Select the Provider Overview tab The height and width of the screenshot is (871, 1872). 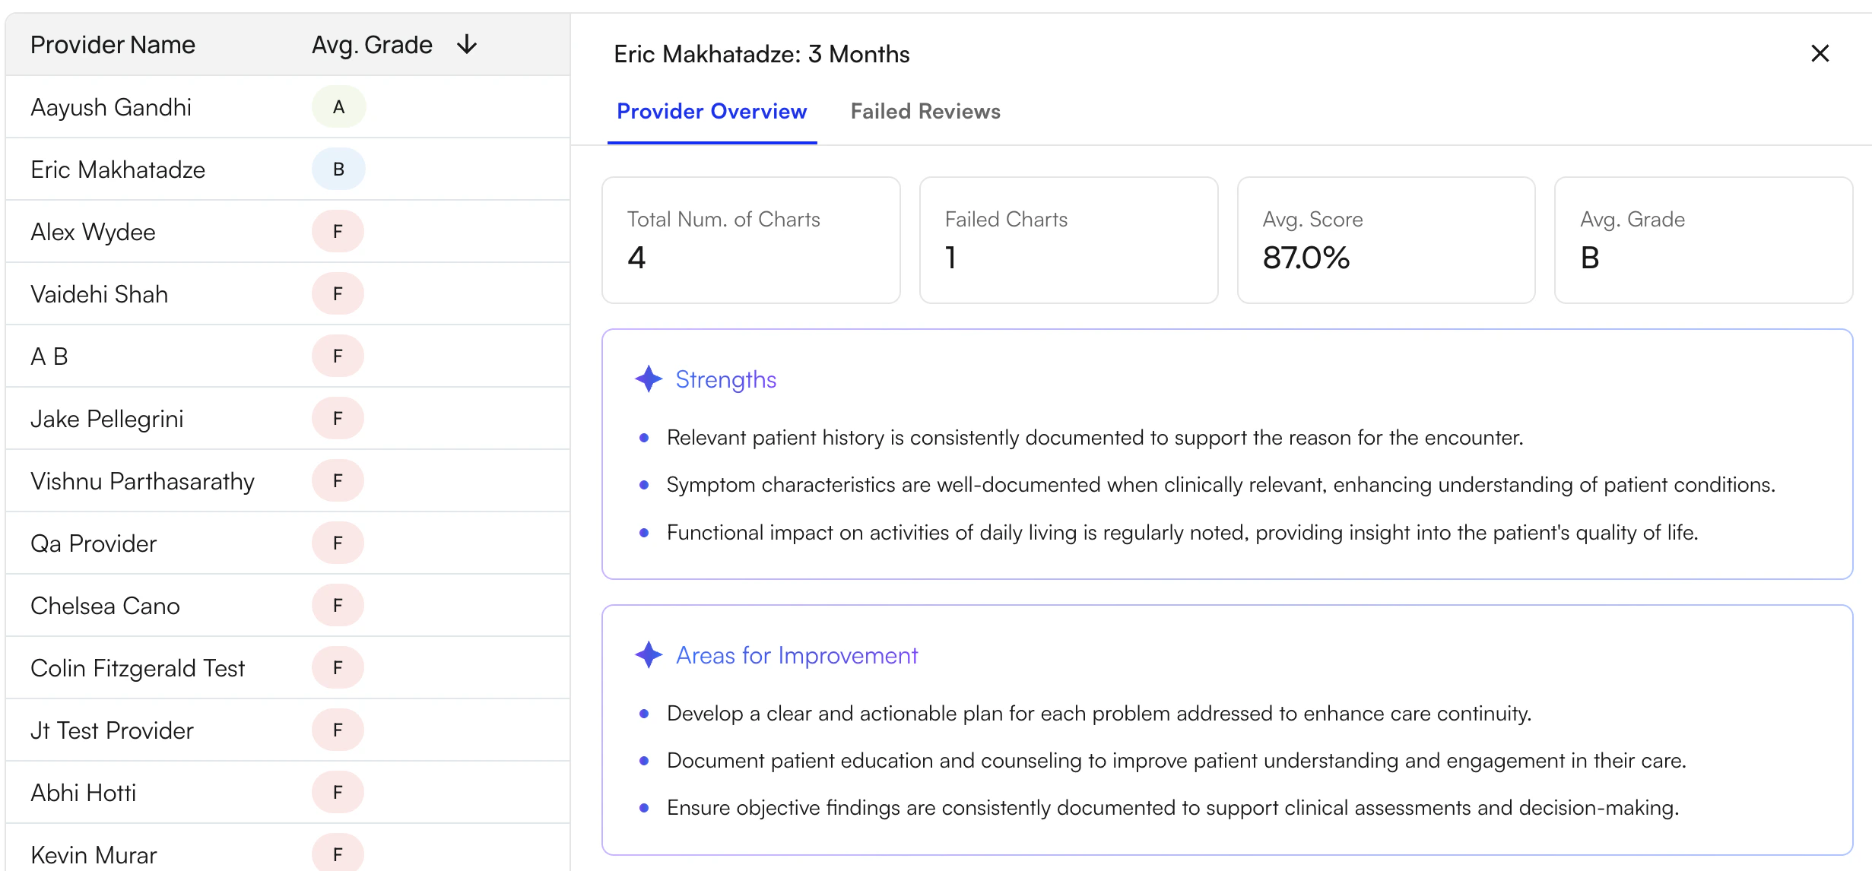[x=711, y=111]
